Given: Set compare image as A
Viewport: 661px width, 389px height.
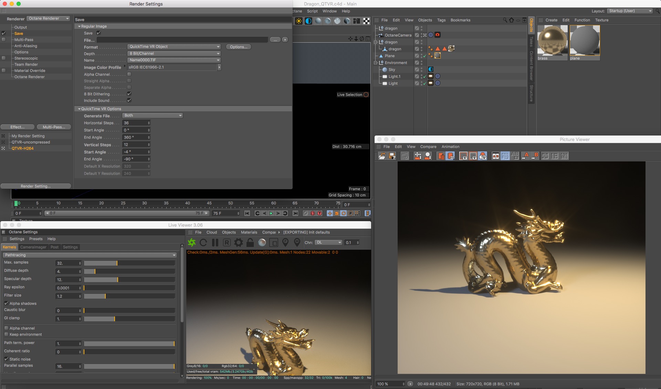Looking at the screenshot, I should [x=525, y=156].
